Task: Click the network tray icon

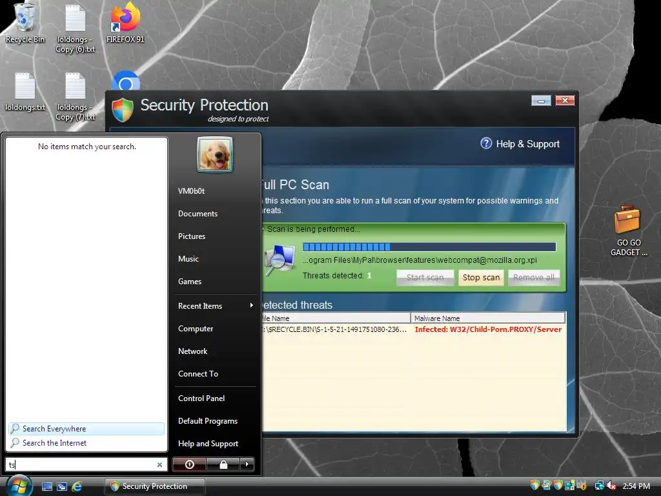Action: point(599,486)
